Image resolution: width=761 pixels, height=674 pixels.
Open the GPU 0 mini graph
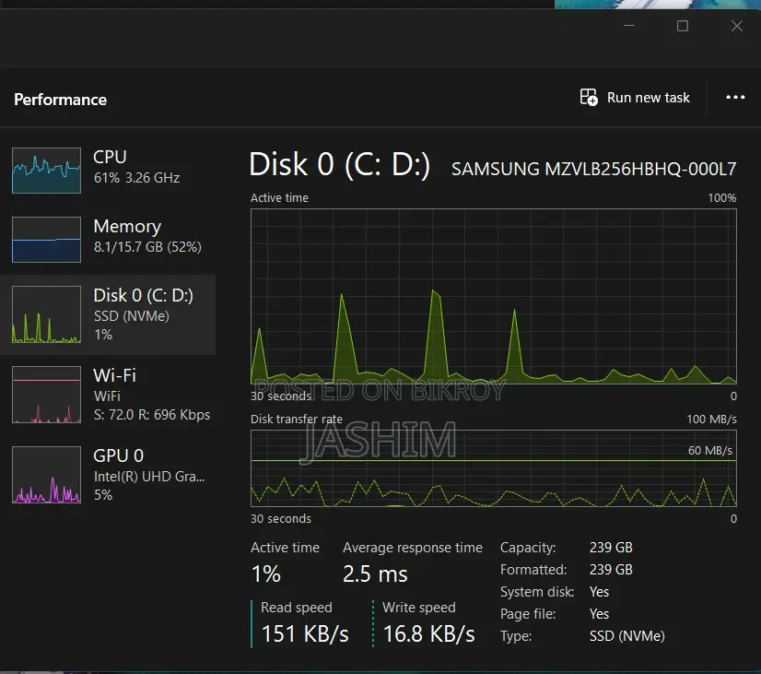(x=47, y=475)
